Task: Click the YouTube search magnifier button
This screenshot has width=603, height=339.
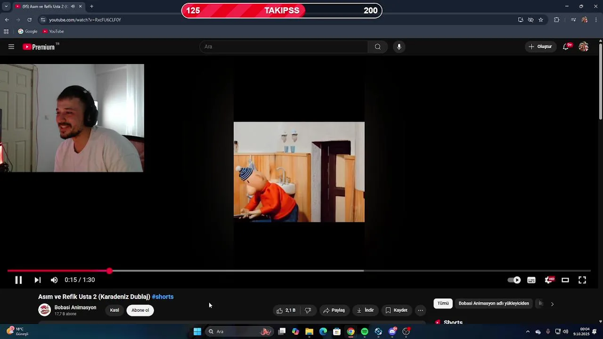Action: tap(378, 47)
